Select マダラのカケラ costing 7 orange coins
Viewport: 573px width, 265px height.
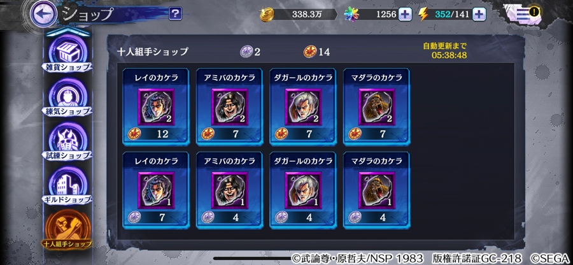point(377,107)
